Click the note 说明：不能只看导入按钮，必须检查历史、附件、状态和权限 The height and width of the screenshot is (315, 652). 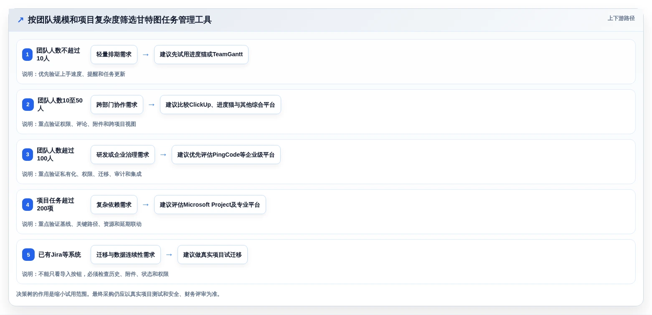(95, 274)
